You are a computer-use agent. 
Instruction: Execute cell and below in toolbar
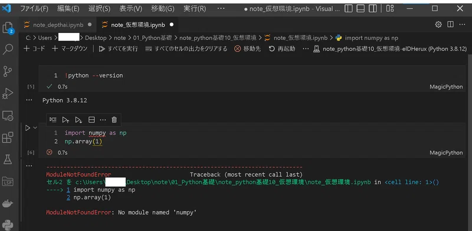click(78, 120)
